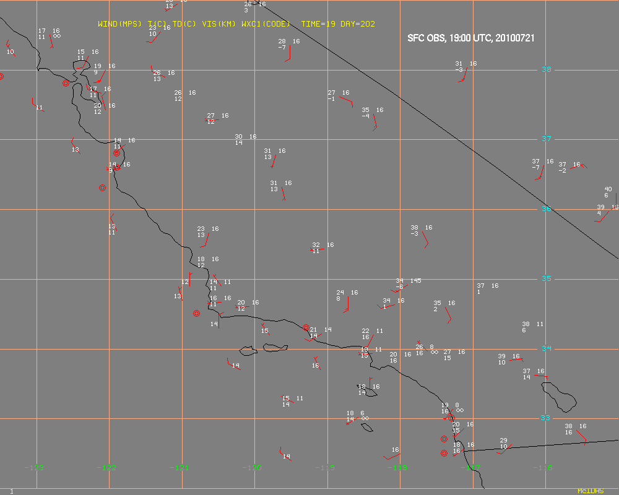The image size is (619, 495).
Task: Click the green longitude label -119
Action: click(x=325, y=468)
